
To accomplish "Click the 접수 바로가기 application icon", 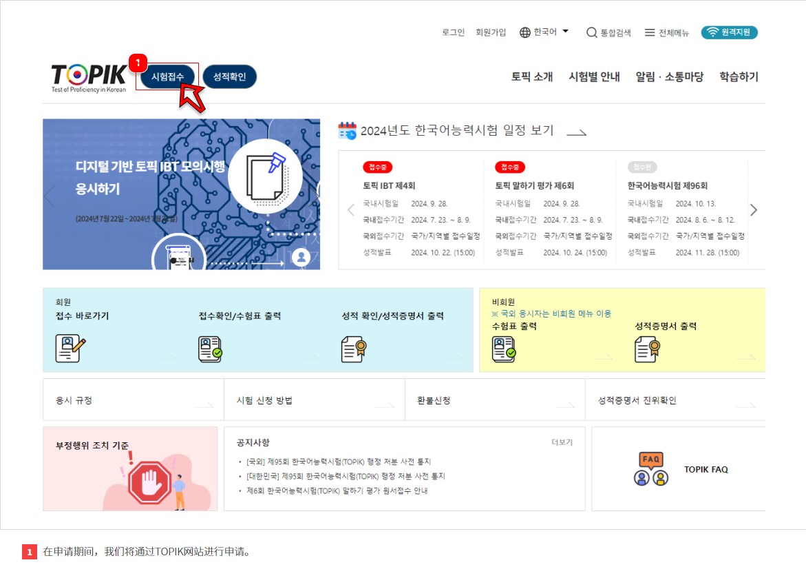I will (x=70, y=349).
